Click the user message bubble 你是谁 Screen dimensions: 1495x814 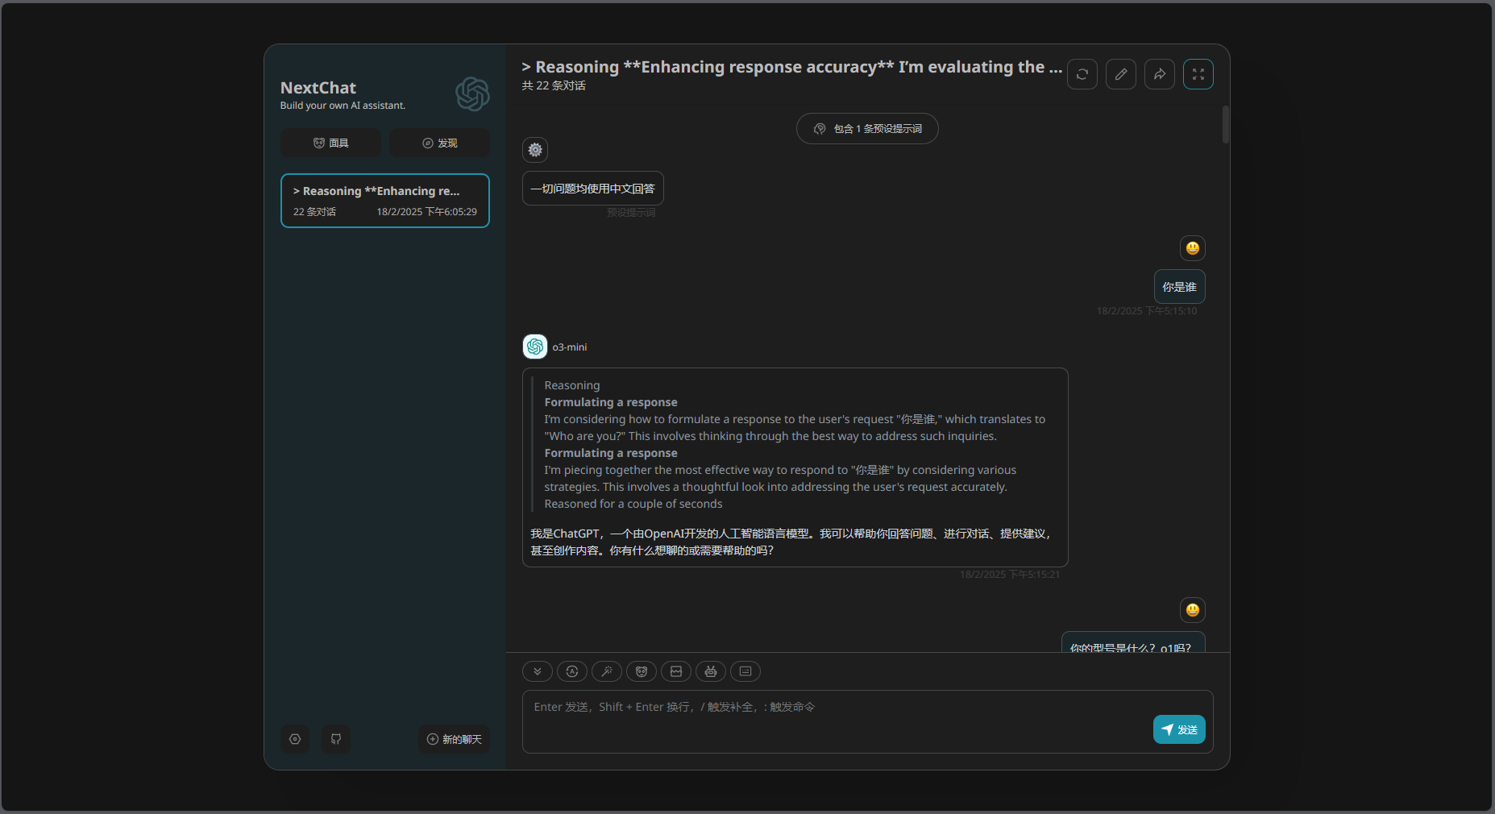[1180, 287]
